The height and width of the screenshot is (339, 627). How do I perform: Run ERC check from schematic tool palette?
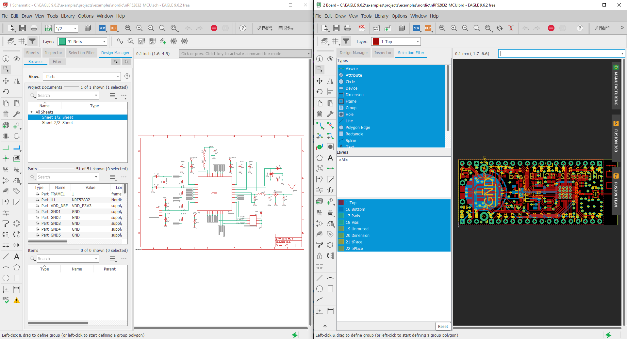[6, 300]
